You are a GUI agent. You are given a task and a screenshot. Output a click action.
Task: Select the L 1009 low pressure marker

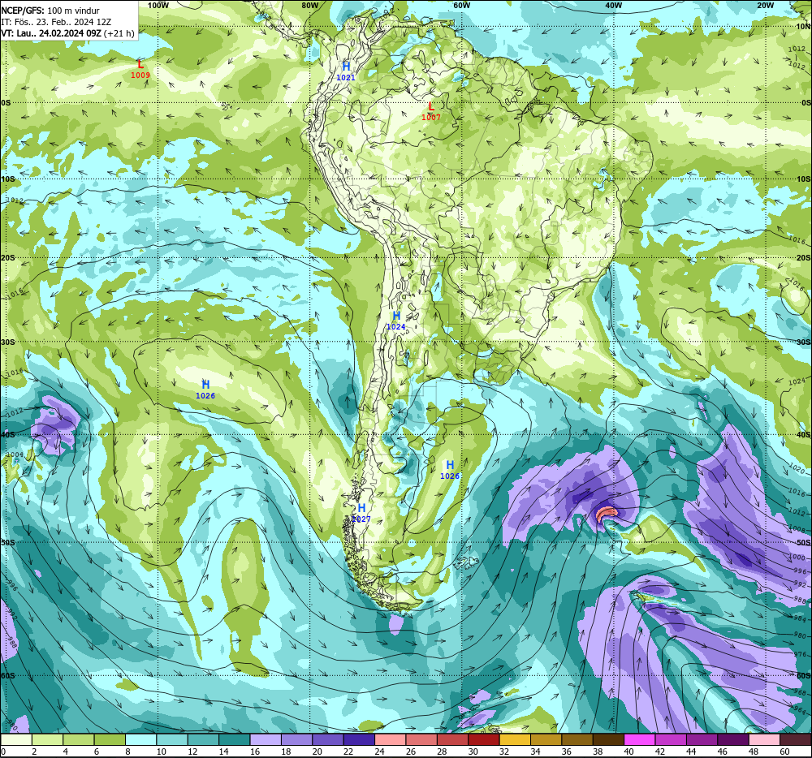[140, 69]
